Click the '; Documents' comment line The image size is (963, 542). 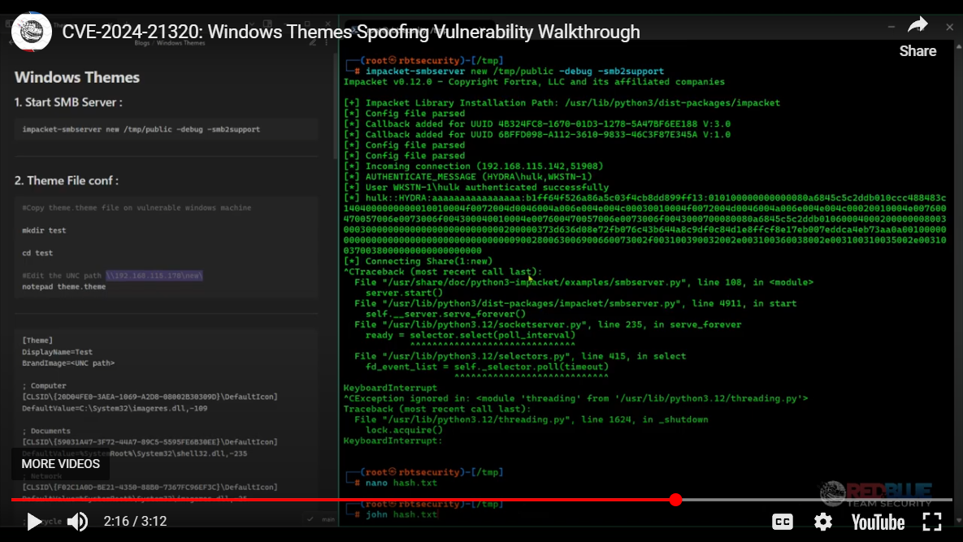[46, 431]
